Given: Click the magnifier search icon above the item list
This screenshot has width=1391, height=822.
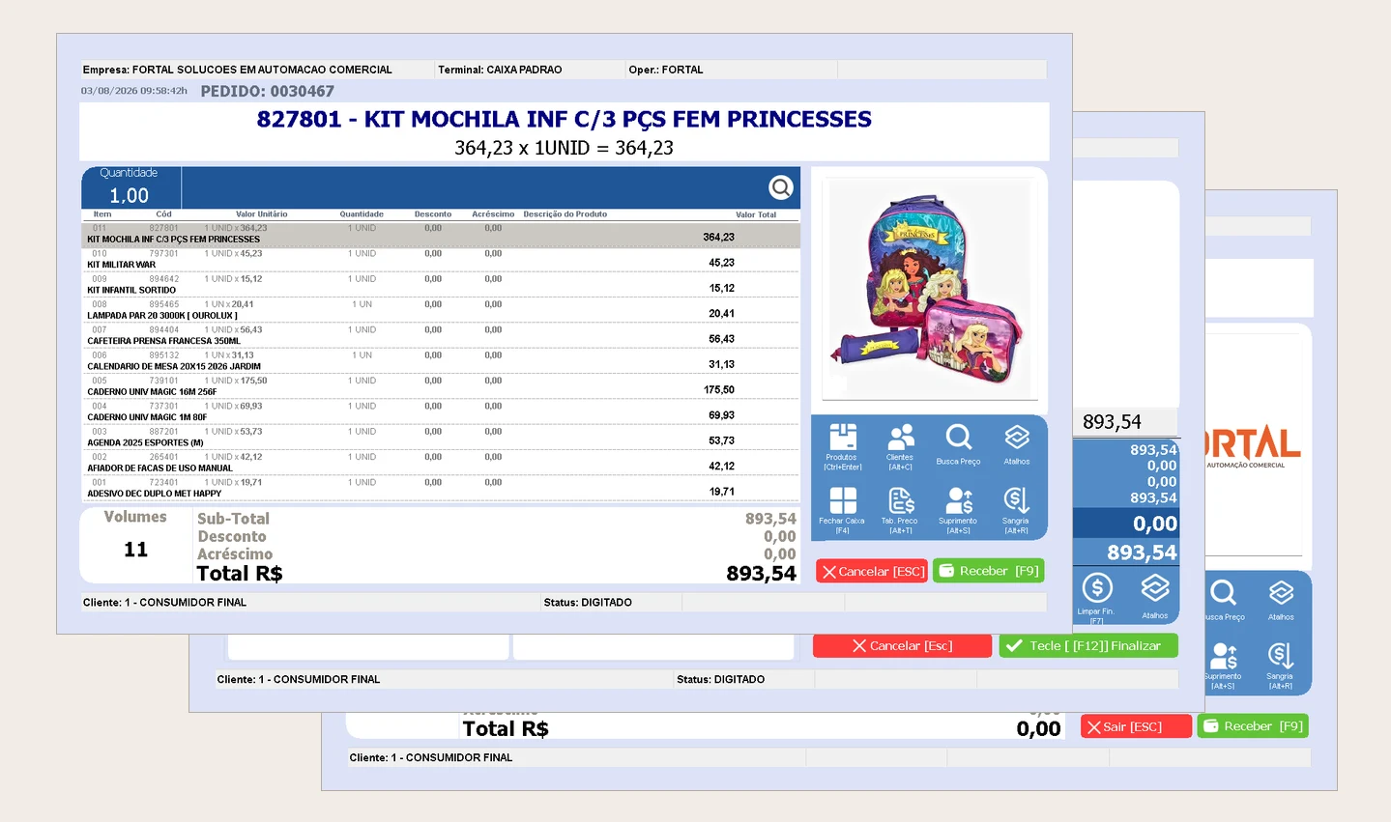Looking at the screenshot, I should coord(781,187).
